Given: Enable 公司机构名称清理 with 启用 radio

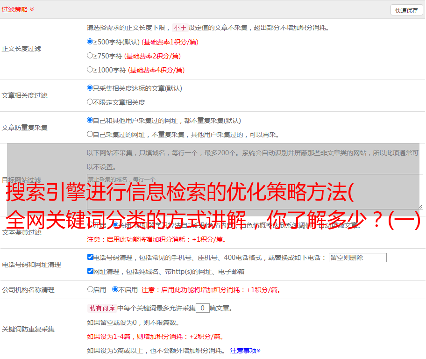Looking at the screenshot, I should (90, 289).
